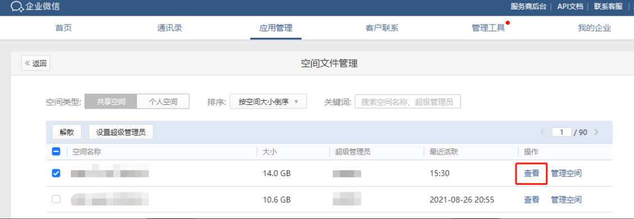Click 查看 for the 14.0 GB space

point(532,174)
